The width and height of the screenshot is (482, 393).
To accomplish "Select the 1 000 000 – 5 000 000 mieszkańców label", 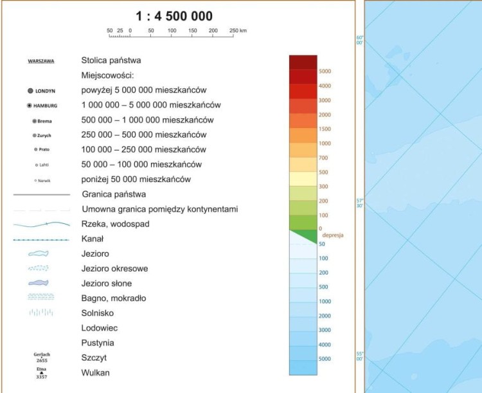I will 151,105.
